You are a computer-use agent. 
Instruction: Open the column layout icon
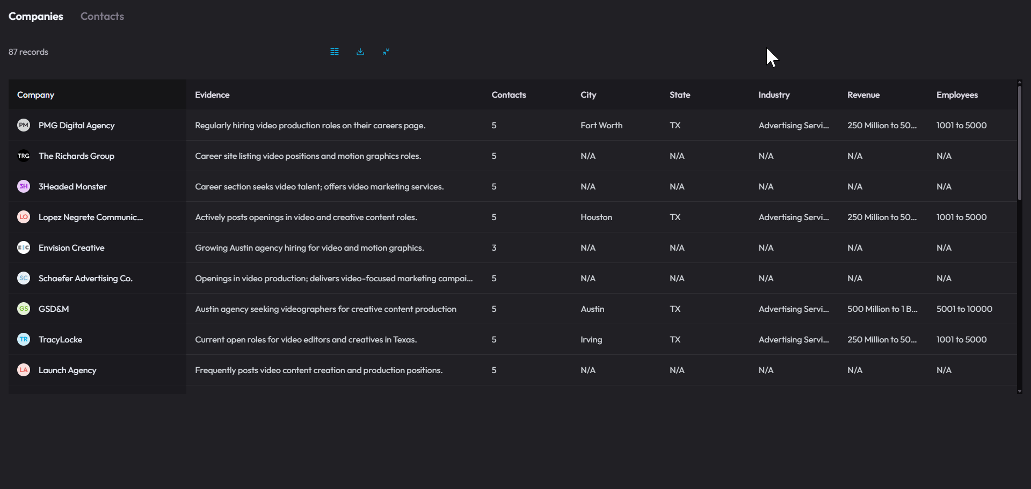(x=335, y=52)
